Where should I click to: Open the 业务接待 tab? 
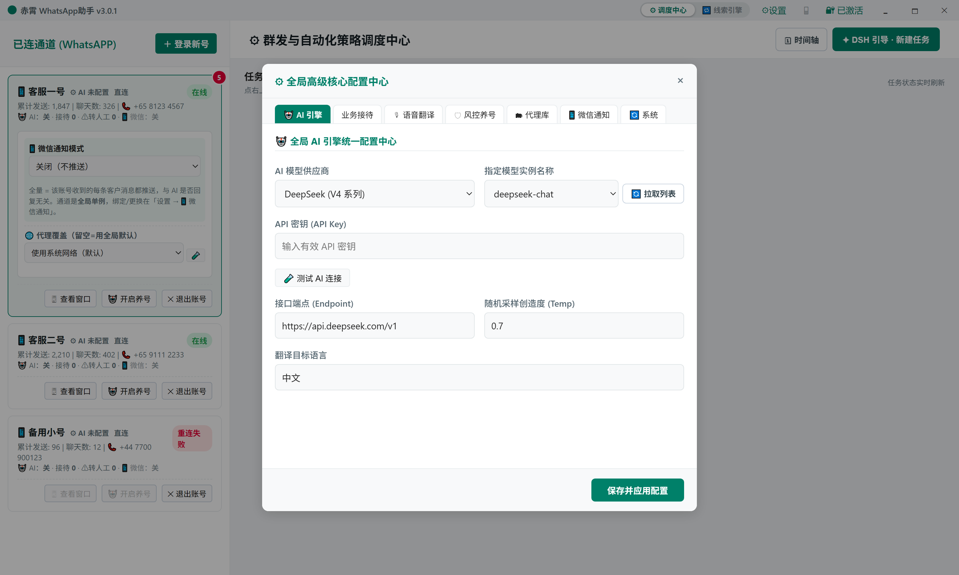[x=357, y=115]
